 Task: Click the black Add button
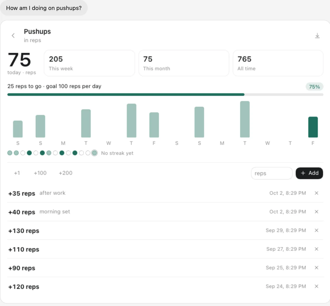(x=309, y=173)
